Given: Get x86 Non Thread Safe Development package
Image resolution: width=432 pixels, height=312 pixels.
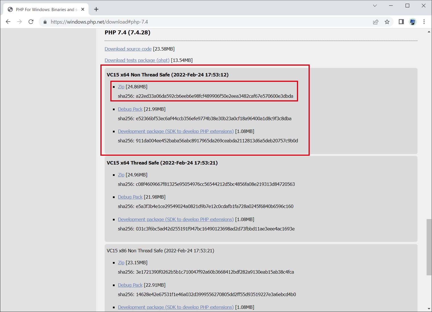Looking at the screenshot, I should (176, 307).
